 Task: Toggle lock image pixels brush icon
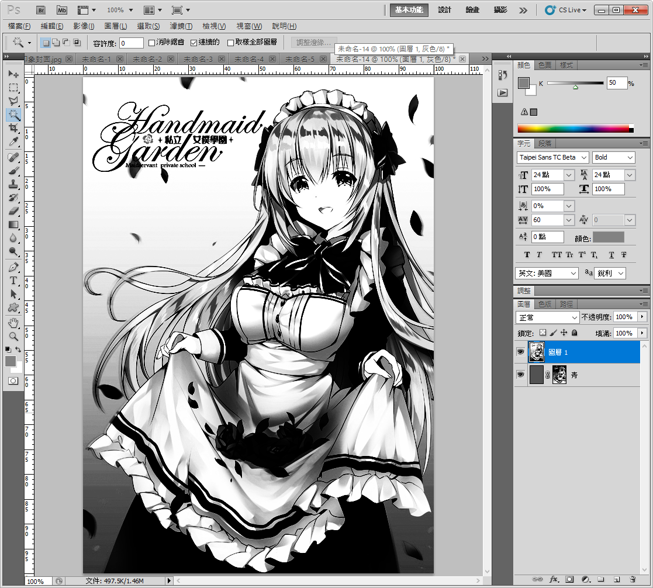coord(554,333)
